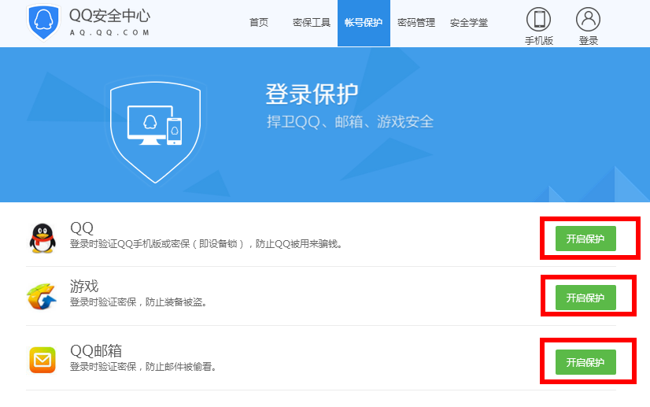
Task: Click the QQ Security Center shield logo
Action: pos(43,22)
